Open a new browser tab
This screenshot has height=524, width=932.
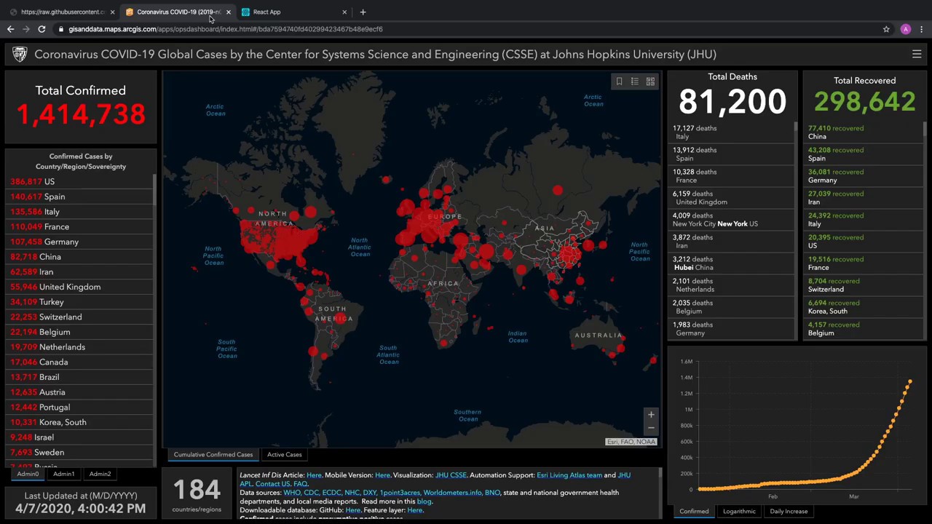click(363, 12)
